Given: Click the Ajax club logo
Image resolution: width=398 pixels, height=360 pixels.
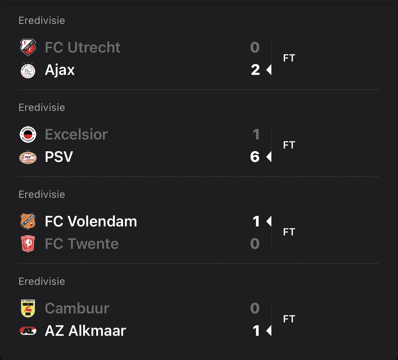Looking at the screenshot, I should coord(28,70).
